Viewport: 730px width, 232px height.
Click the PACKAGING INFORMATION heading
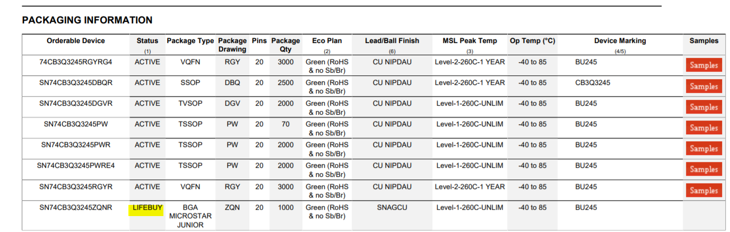point(87,20)
